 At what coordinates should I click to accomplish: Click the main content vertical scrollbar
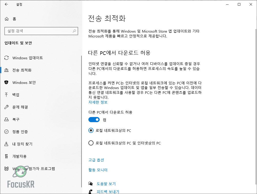tap(256, 107)
